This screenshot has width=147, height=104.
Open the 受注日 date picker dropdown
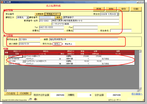(x=118, y=14)
